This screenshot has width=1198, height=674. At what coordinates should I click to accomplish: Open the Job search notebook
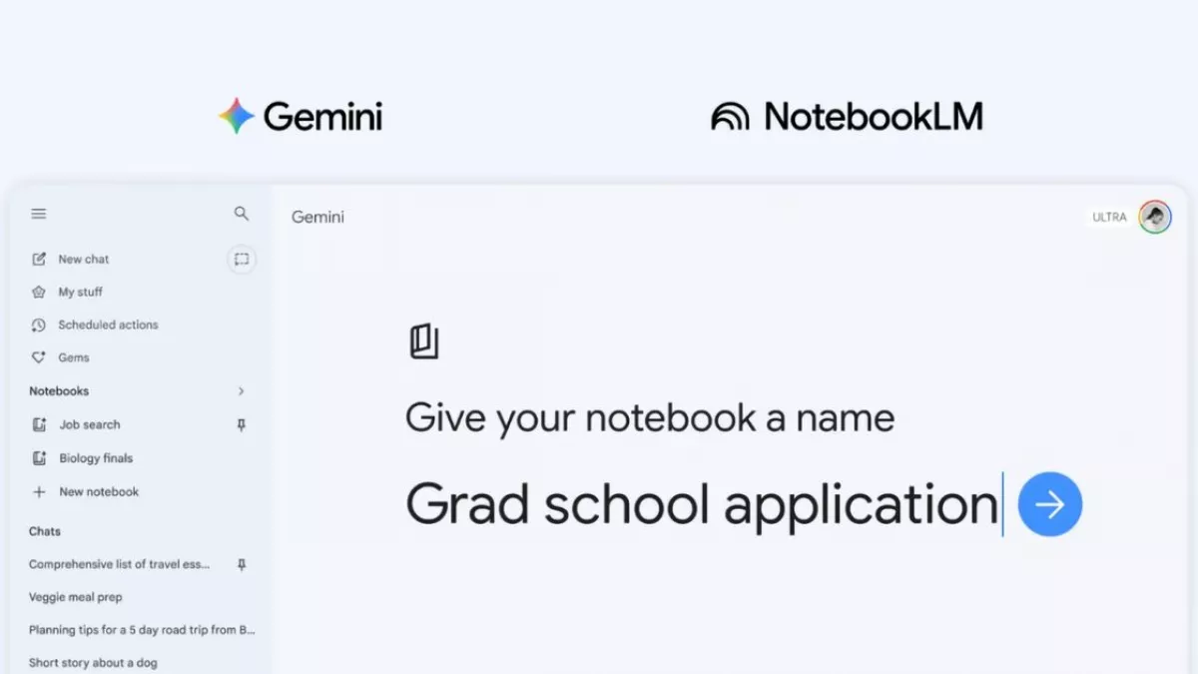point(89,425)
